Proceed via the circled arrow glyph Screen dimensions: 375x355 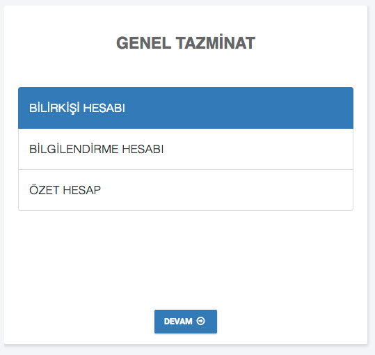pyautogui.click(x=200, y=321)
